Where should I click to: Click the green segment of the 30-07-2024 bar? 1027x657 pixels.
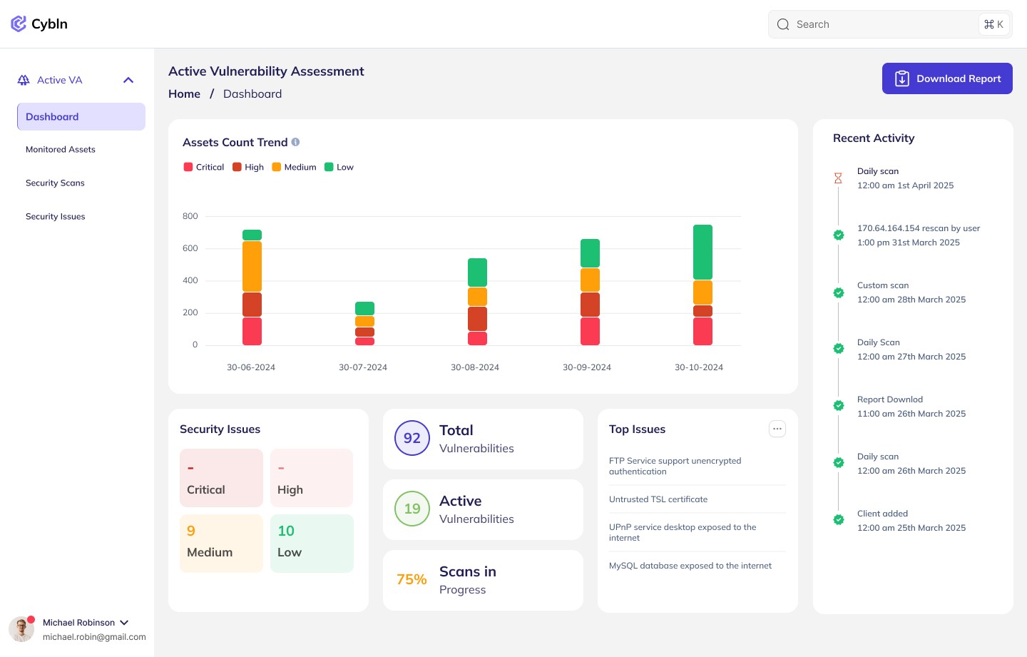[x=364, y=308]
